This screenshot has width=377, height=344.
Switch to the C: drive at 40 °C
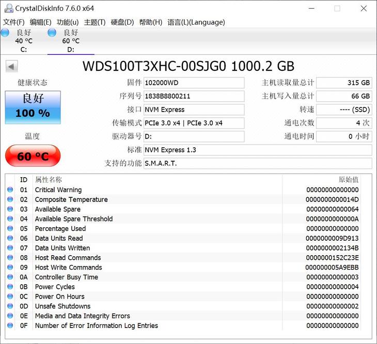click(x=24, y=41)
